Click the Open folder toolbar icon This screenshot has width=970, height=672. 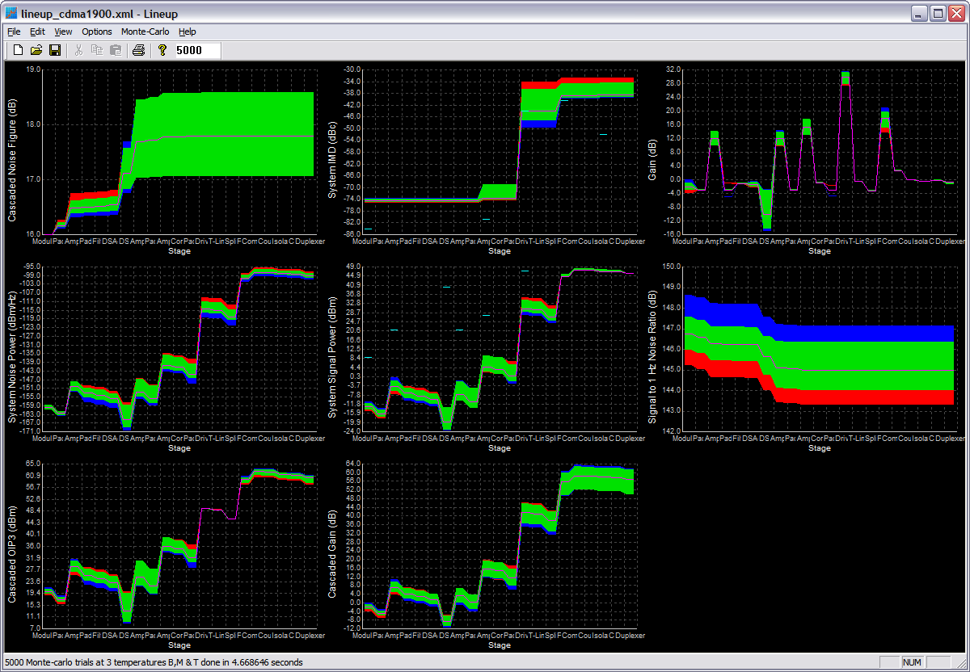pos(36,51)
